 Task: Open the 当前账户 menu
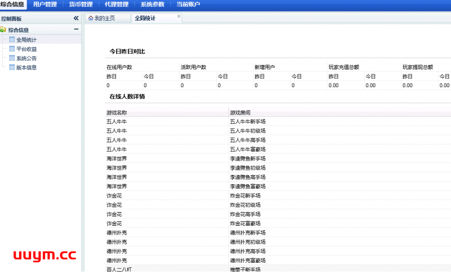pyautogui.click(x=188, y=4)
